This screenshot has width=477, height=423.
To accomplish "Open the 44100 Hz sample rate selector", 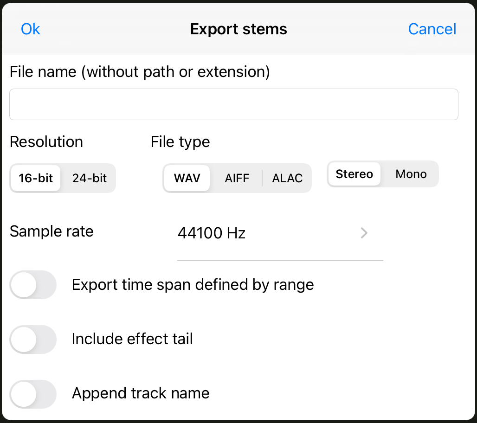I will point(212,233).
